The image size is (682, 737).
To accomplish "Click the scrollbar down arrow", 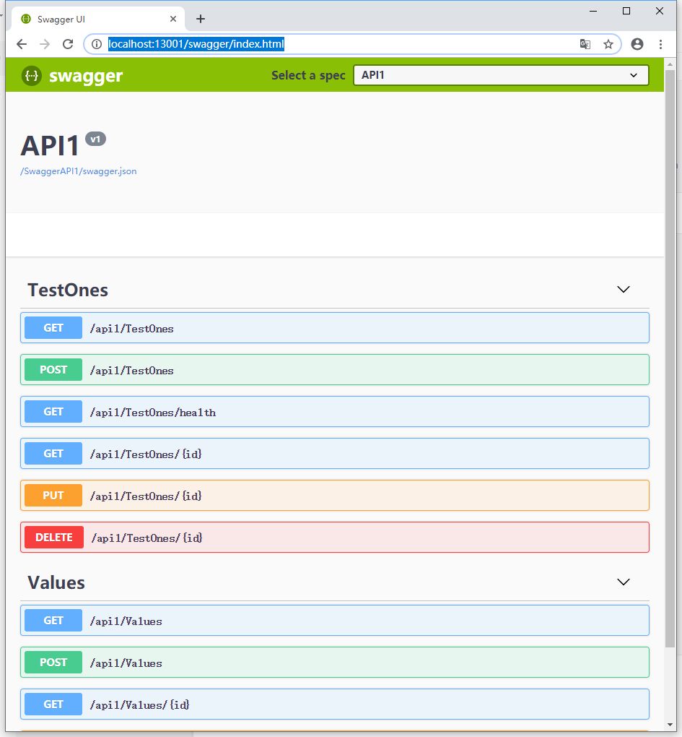I will [x=670, y=725].
